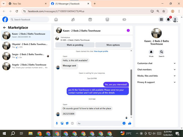
Task: Open the Facebook menu grid icon
Action: (x=161, y=19)
